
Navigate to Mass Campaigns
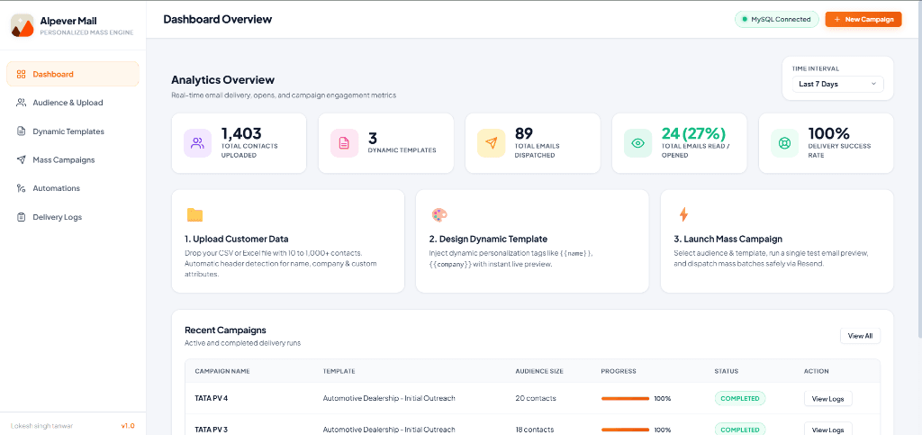(x=73, y=160)
